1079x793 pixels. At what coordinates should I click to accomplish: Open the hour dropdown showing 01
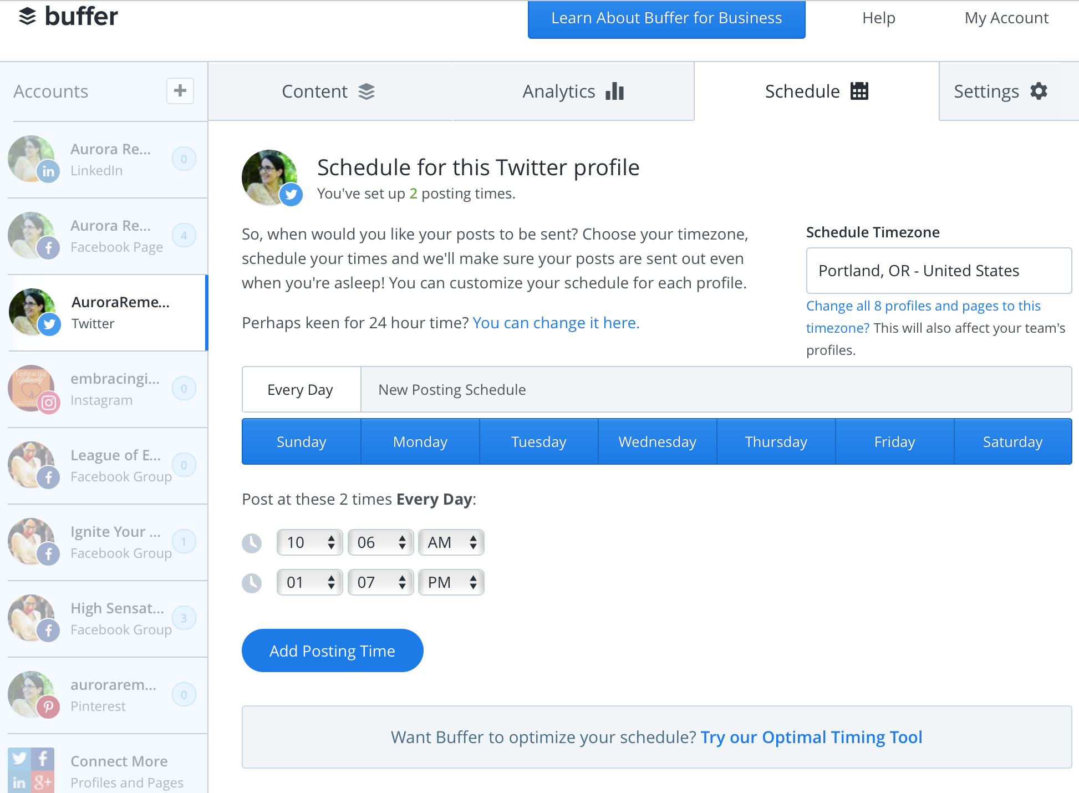click(310, 582)
